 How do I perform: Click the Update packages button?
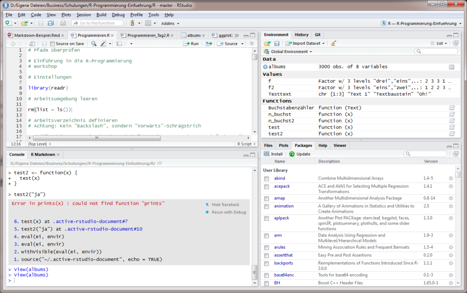click(x=300, y=154)
